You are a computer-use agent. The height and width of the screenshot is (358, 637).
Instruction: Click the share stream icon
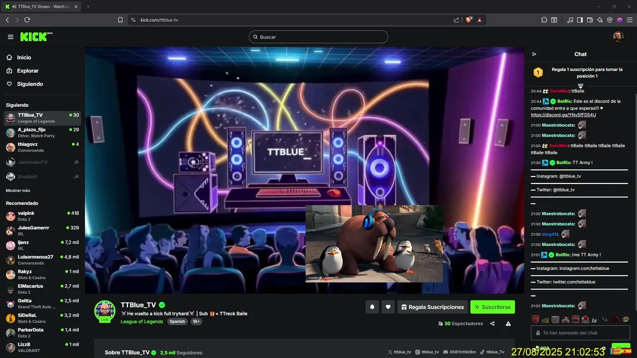click(x=492, y=324)
